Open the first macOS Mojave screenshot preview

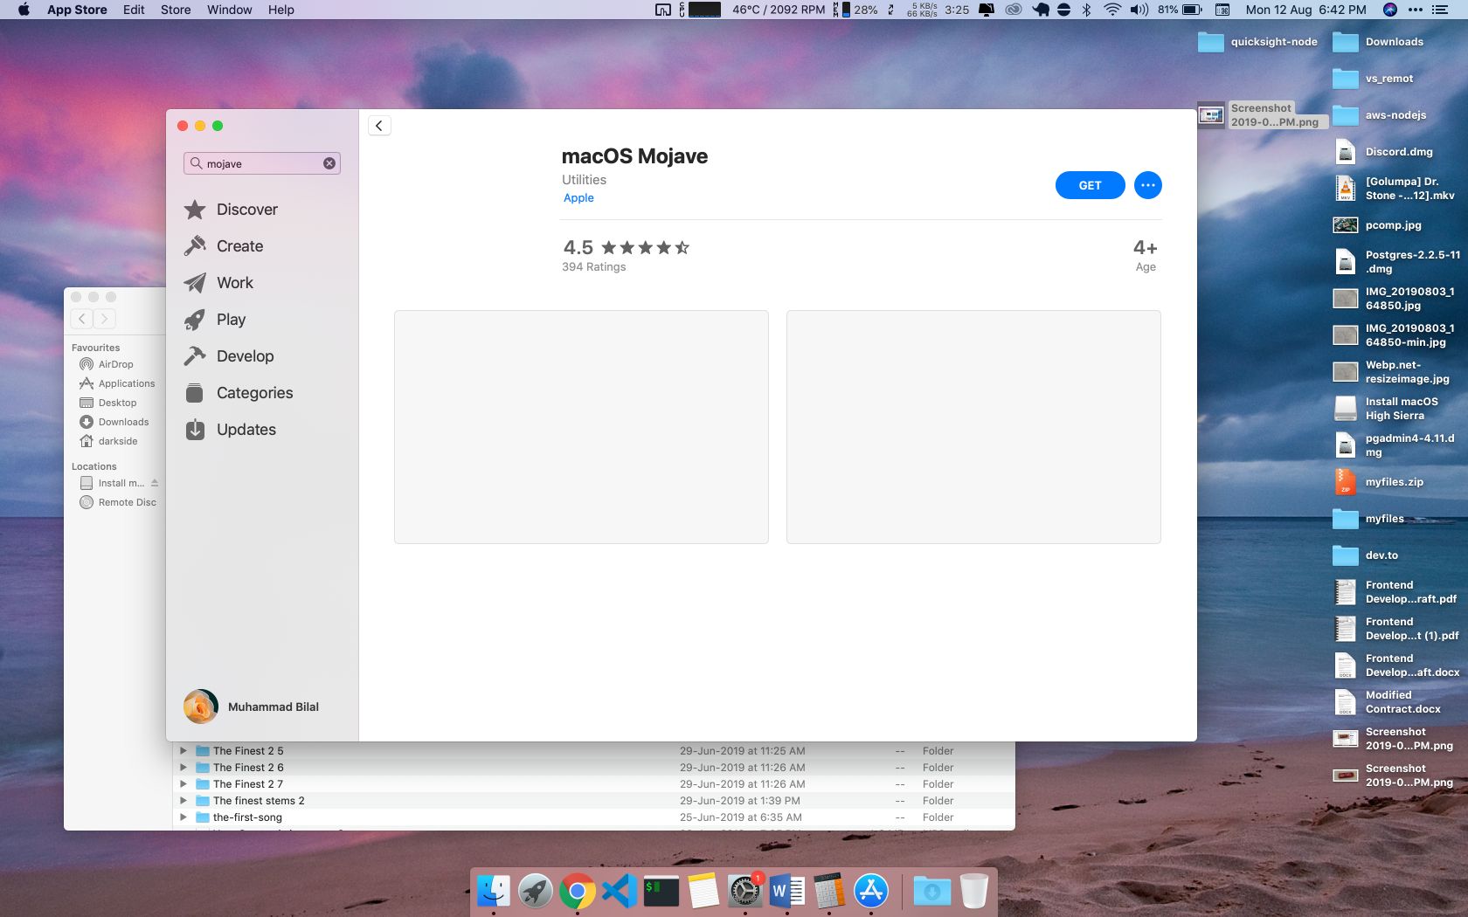[581, 427]
